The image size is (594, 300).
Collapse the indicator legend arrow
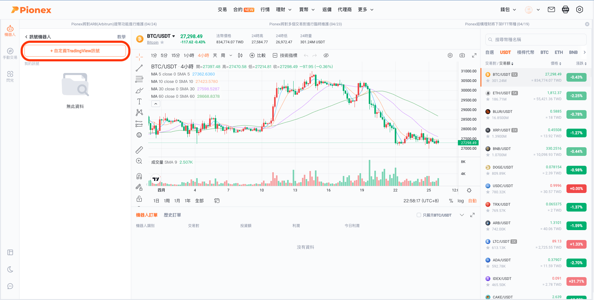(x=156, y=104)
